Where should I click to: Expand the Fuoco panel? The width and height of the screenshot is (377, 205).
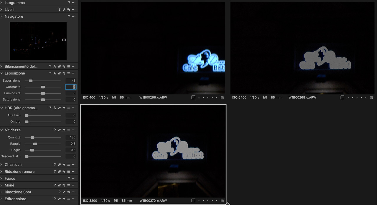[x=1, y=178]
